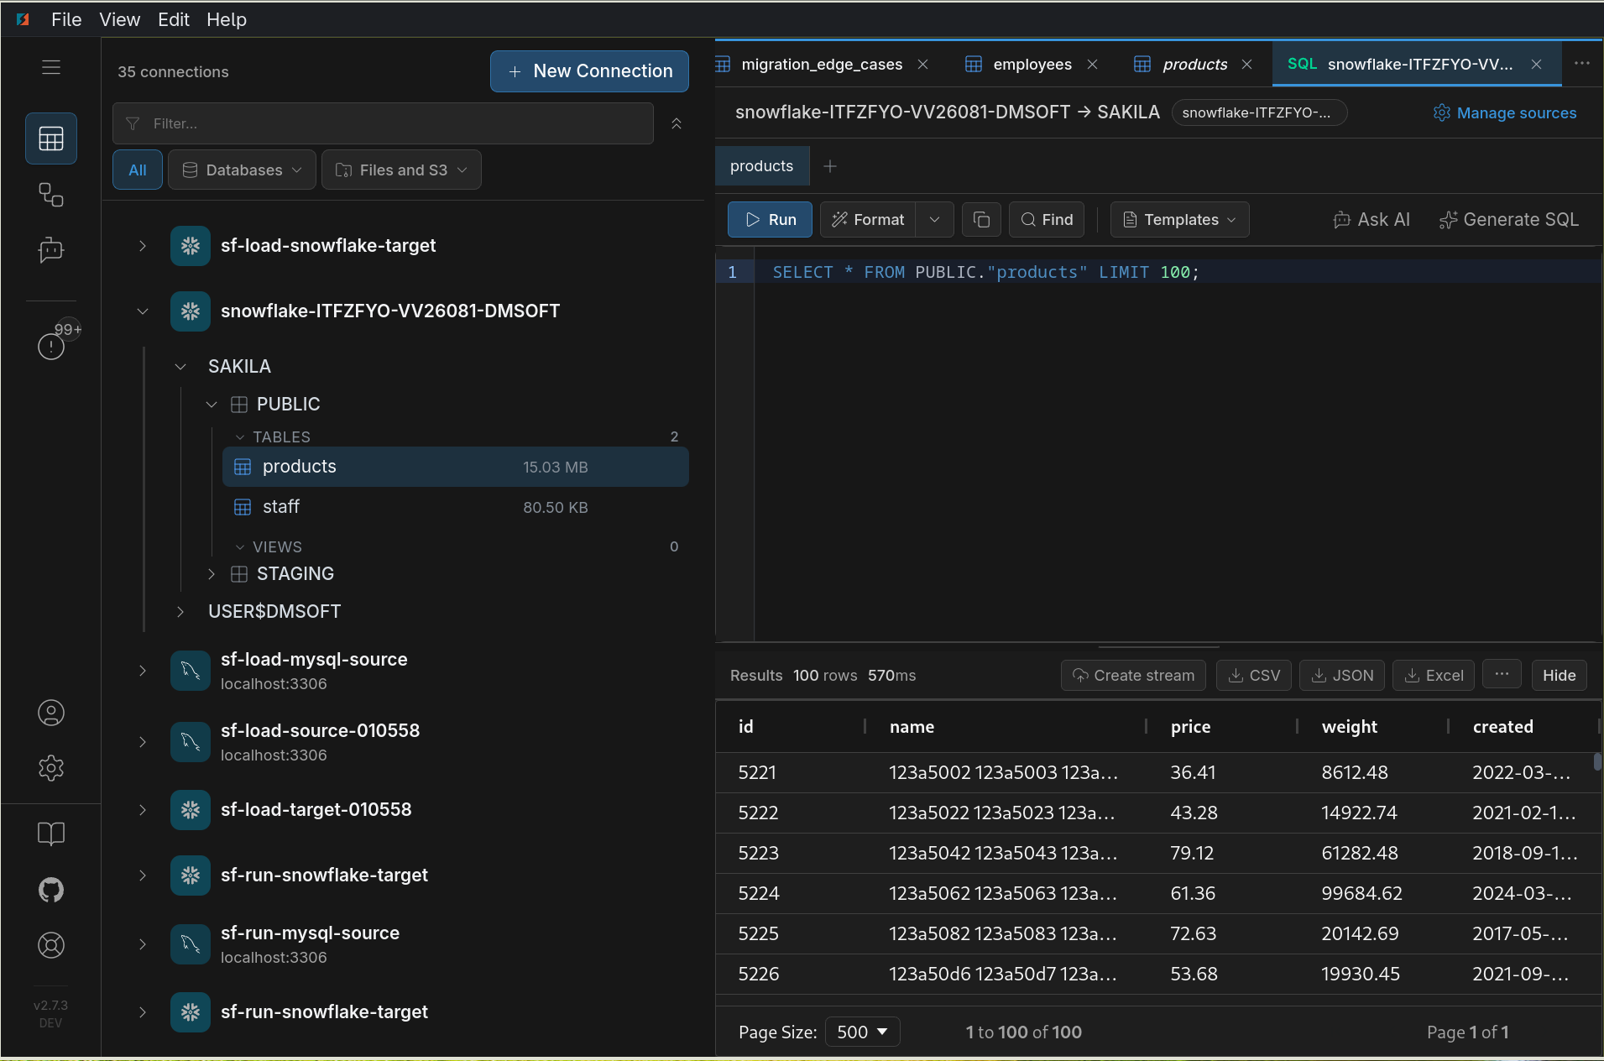Click the Manage sources link
Screen dimensions: 1604x1061
point(1505,112)
